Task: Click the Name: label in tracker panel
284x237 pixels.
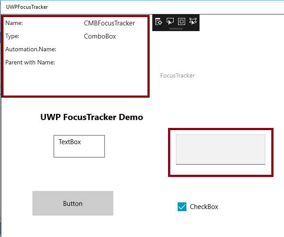Action: [14, 23]
